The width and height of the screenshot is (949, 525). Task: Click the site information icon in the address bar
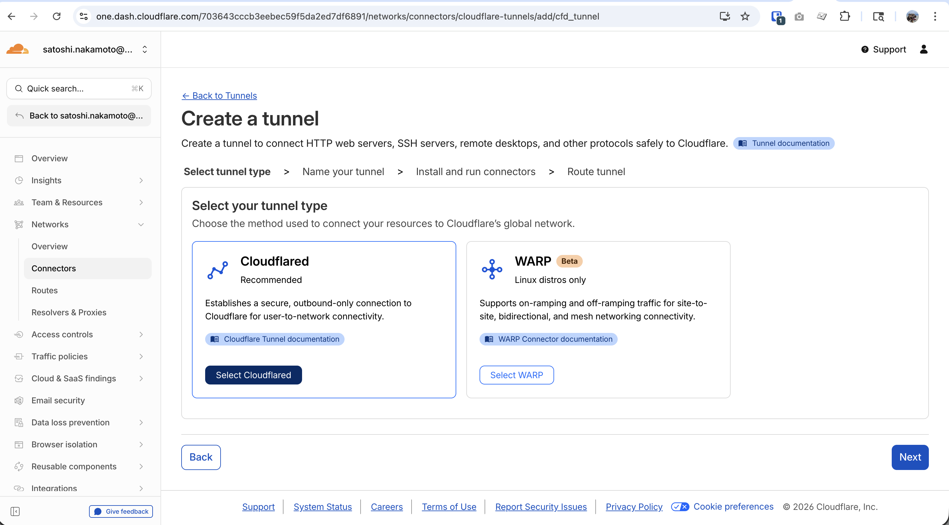coord(84,16)
